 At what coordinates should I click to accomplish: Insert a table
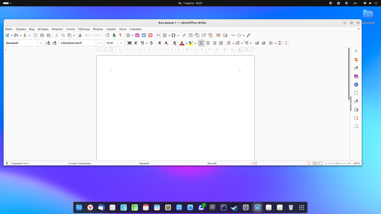tap(129, 35)
